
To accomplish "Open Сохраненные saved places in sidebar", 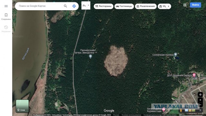I will 6,16.
